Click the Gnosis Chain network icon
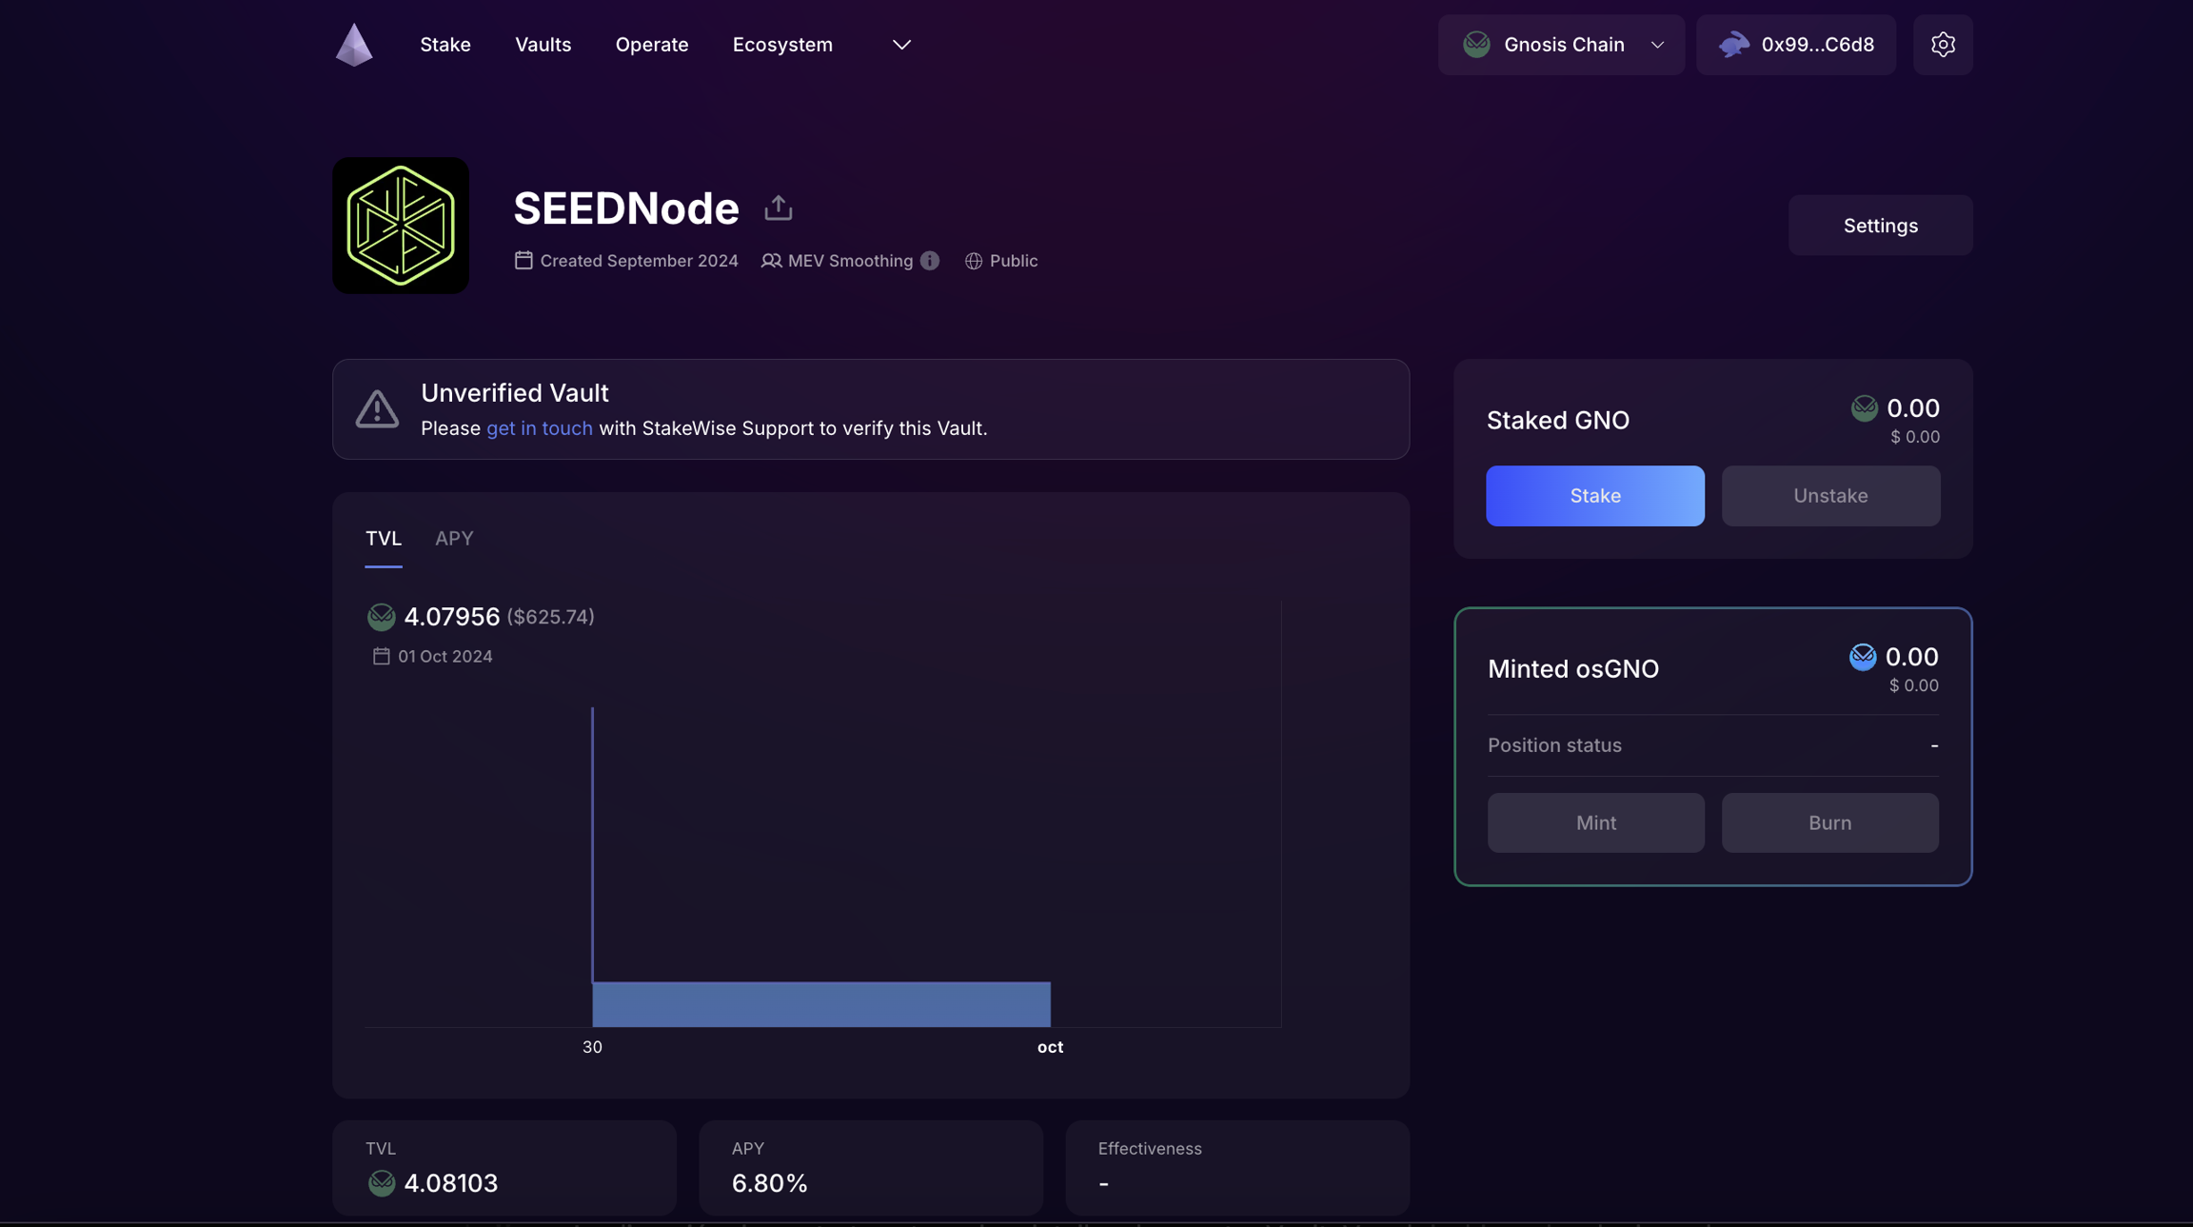Screen dimensions: 2193x1227 [x=1476, y=45]
